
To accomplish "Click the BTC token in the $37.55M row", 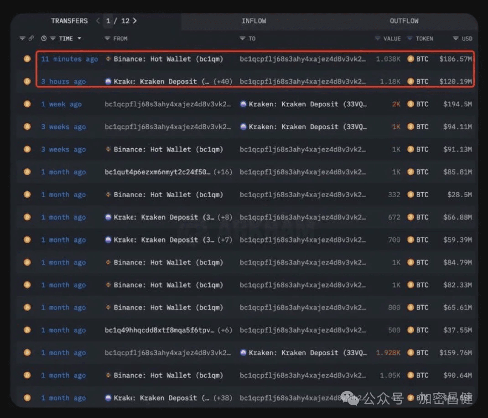I will 418,330.
